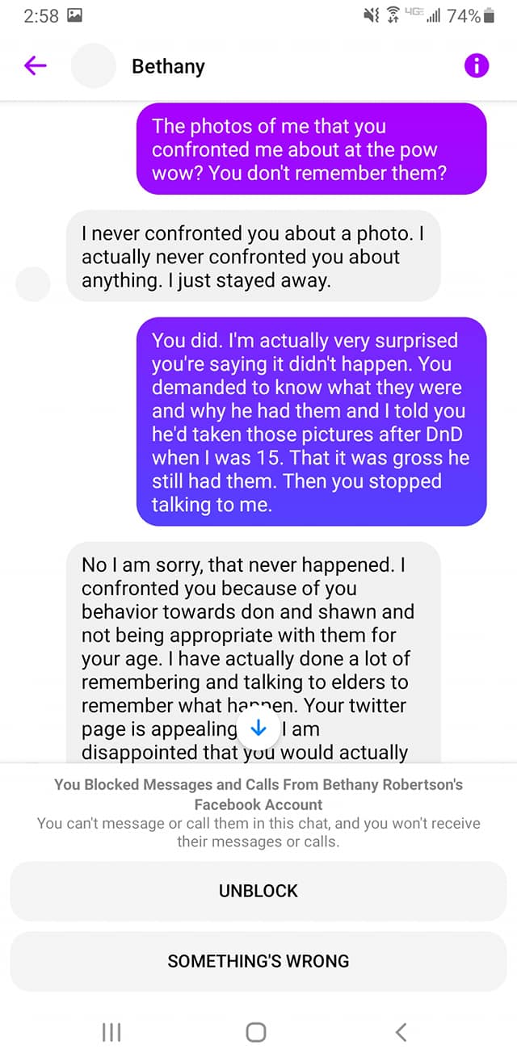The image size is (517, 1062).
Task: Select the "photos of me" purple message
Action: (312, 149)
